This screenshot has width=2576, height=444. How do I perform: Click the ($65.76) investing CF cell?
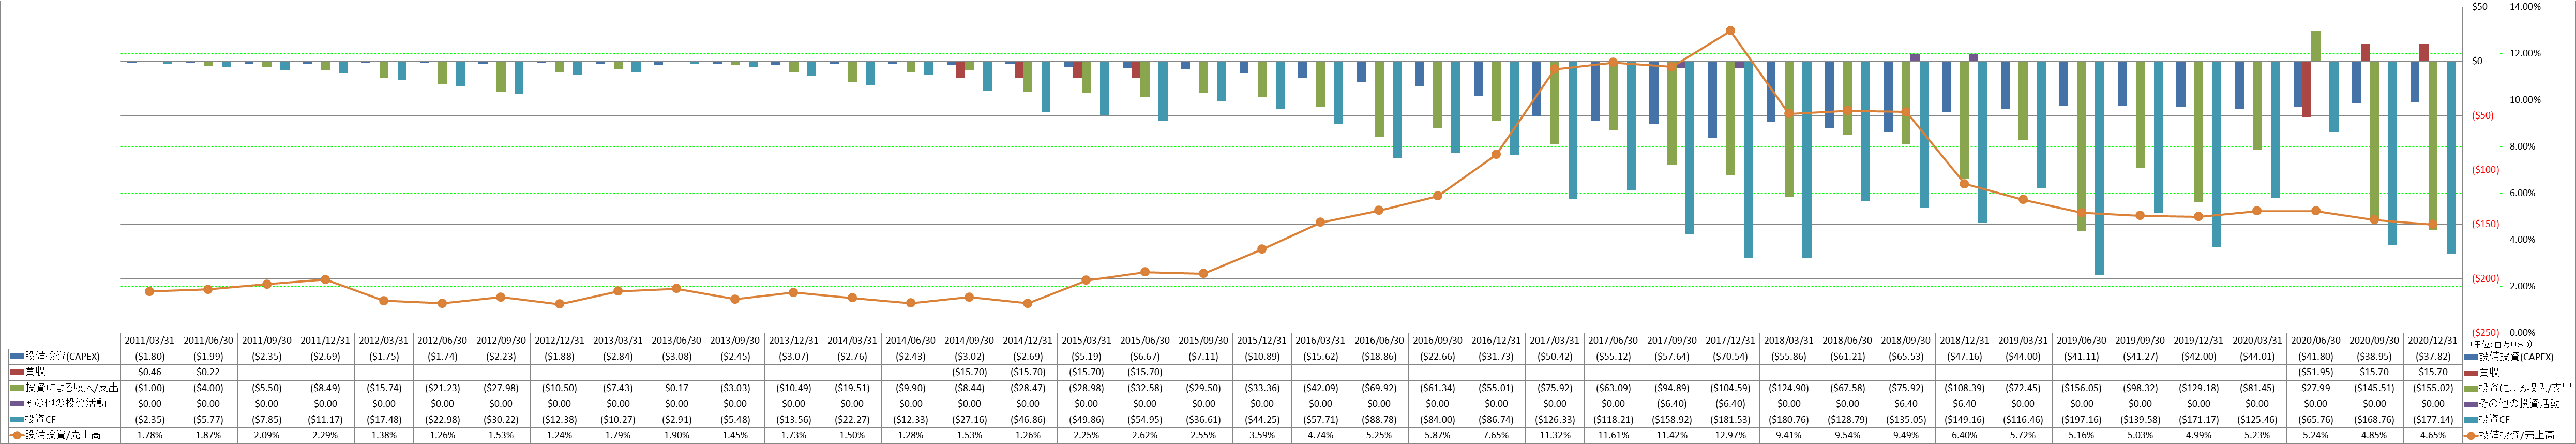click(2316, 420)
